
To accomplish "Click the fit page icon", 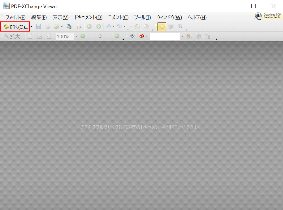I will 39,36.
